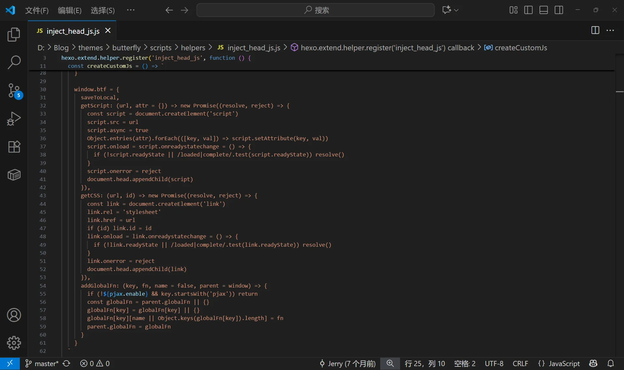The width and height of the screenshot is (624, 370).
Task: Toggle the primary side bar
Action: click(528, 10)
